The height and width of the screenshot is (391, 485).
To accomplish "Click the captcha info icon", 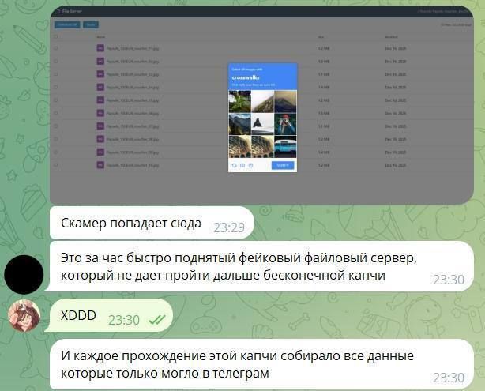I will click(251, 166).
